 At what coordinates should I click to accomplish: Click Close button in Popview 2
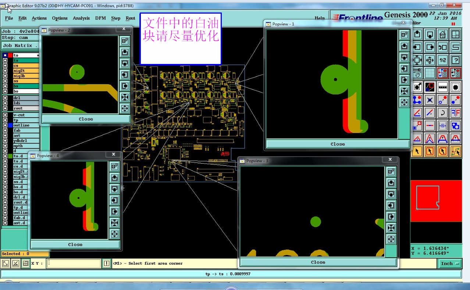click(x=86, y=119)
